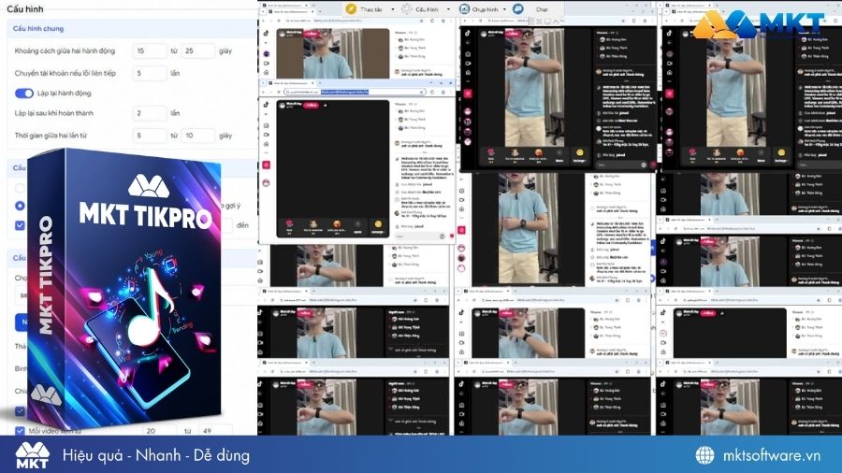Click Follow button in the highlighted-URL browser window

point(312,105)
